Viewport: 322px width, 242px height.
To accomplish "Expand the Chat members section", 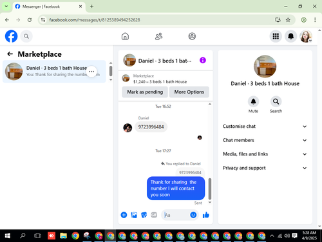I will coord(265,140).
